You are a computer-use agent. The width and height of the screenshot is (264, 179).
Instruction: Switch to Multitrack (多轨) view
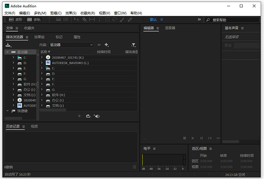point(34,20)
